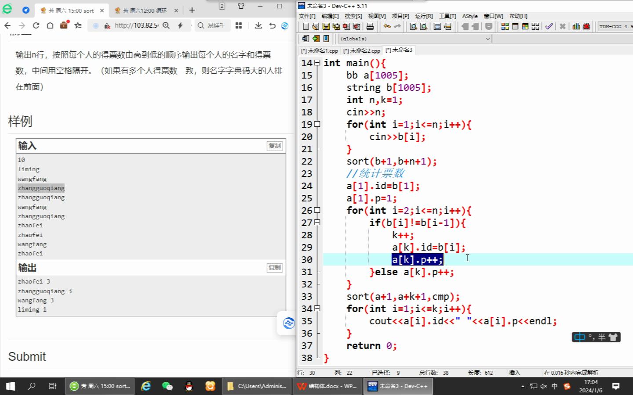Open the (globals) scope dropdown
Screen dimensions: 633x395
coord(415,39)
